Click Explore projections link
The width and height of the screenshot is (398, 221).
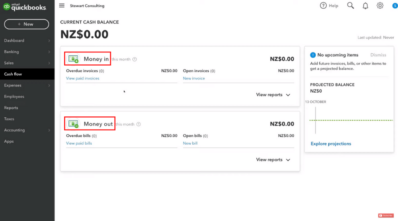point(331,144)
